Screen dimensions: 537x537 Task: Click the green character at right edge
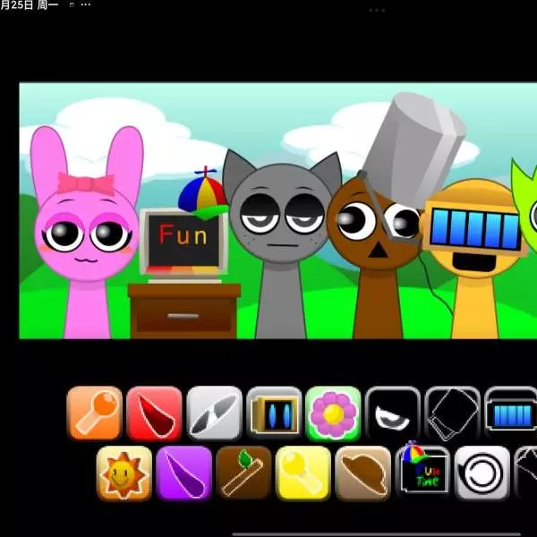pos(524,206)
